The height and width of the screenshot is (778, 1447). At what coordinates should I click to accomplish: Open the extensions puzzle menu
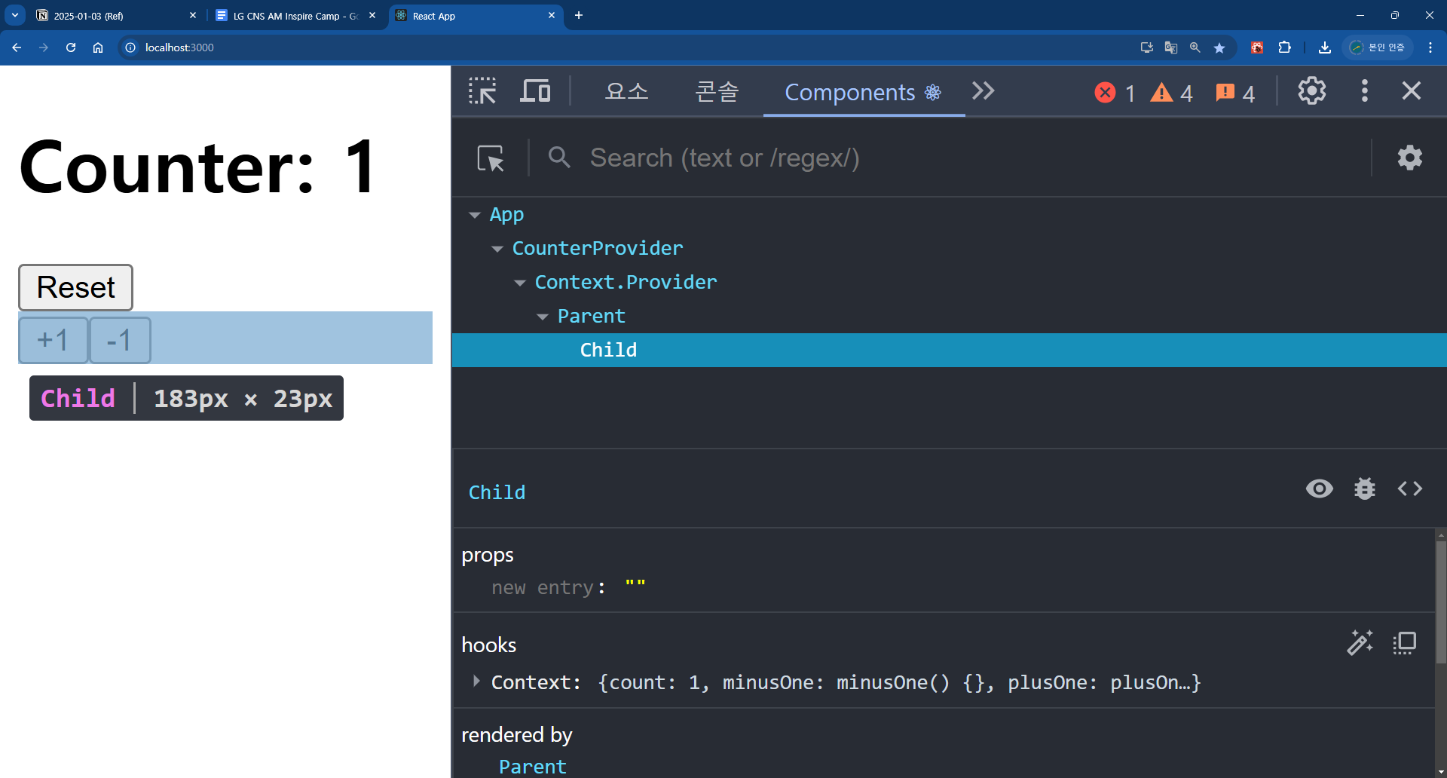1285,47
